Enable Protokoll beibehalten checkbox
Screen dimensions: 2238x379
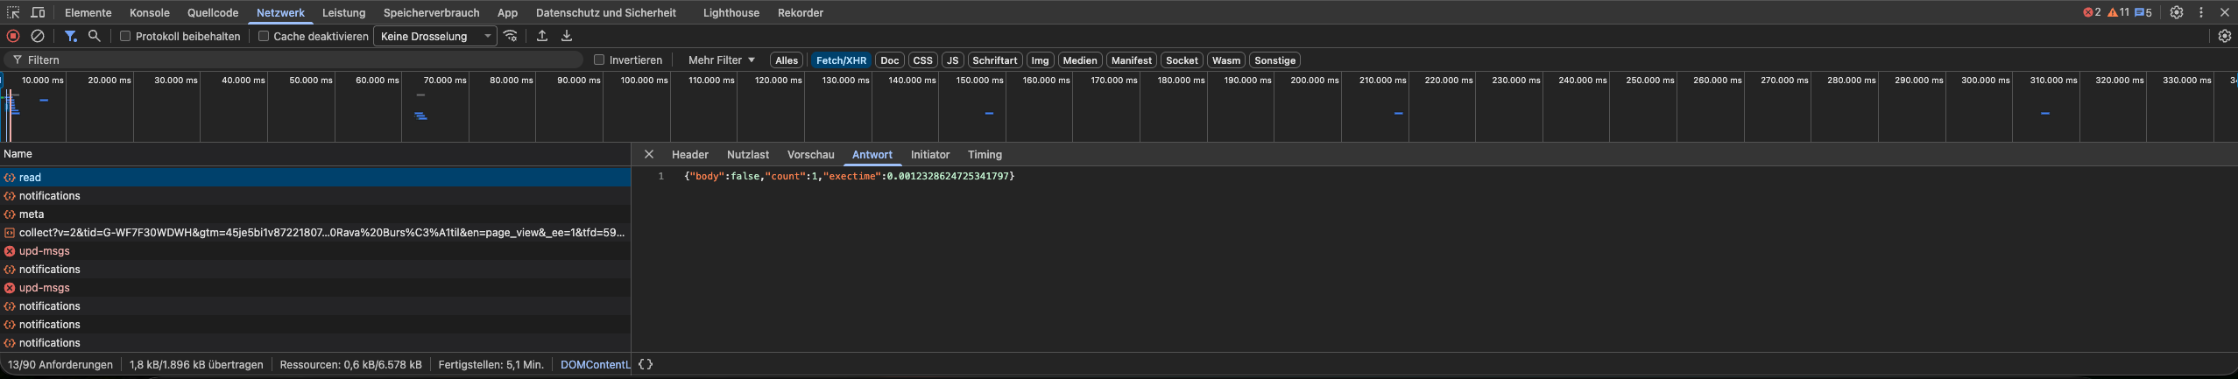tap(125, 36)
